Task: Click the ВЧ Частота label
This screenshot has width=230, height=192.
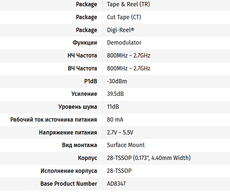Action: click(82, 68)
